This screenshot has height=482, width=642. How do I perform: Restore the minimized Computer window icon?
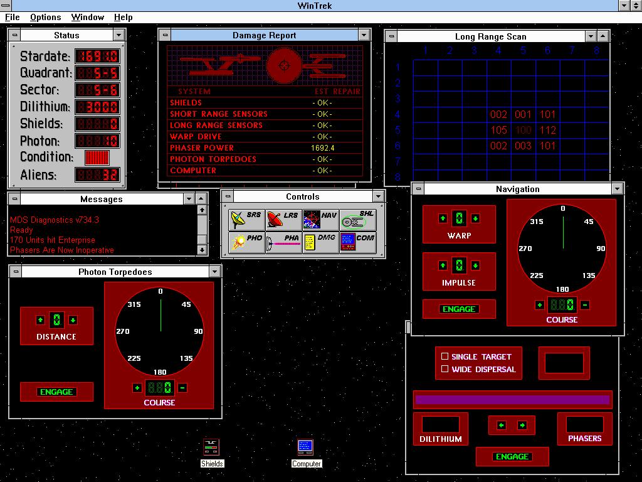[306, 453]
